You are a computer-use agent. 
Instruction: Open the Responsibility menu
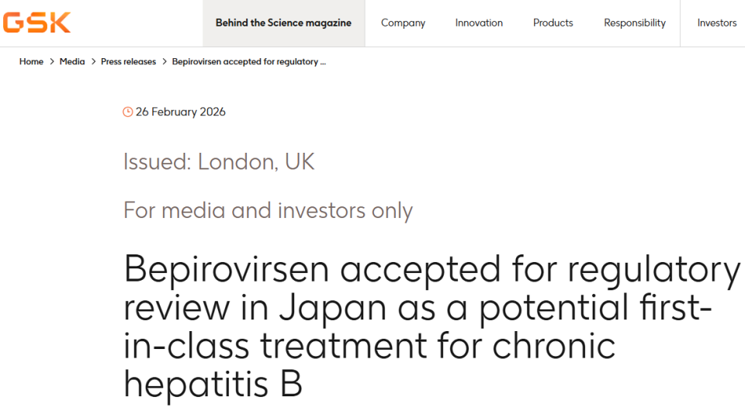[x=635, y=23]
